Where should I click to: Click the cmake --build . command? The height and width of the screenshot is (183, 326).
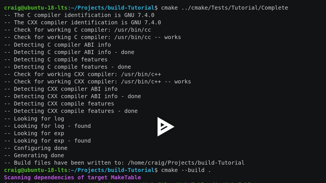tap(186, 170)
